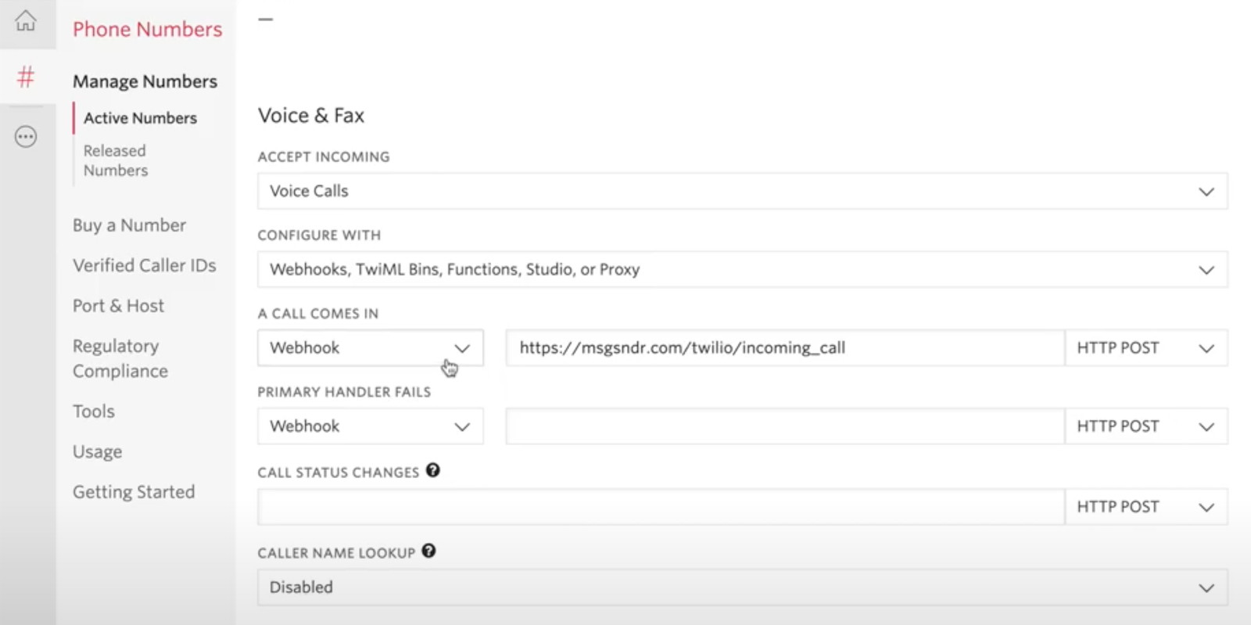Click the incoming_call webhook URL field
Viewport: 1251px width, 625px height.
point(783,348)
